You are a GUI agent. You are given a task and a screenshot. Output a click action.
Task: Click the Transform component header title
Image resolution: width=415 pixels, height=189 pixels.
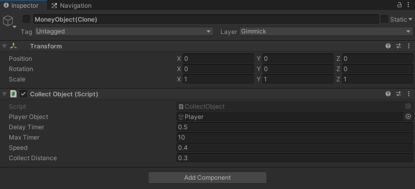pyautogui.click(x=46, y=46)
